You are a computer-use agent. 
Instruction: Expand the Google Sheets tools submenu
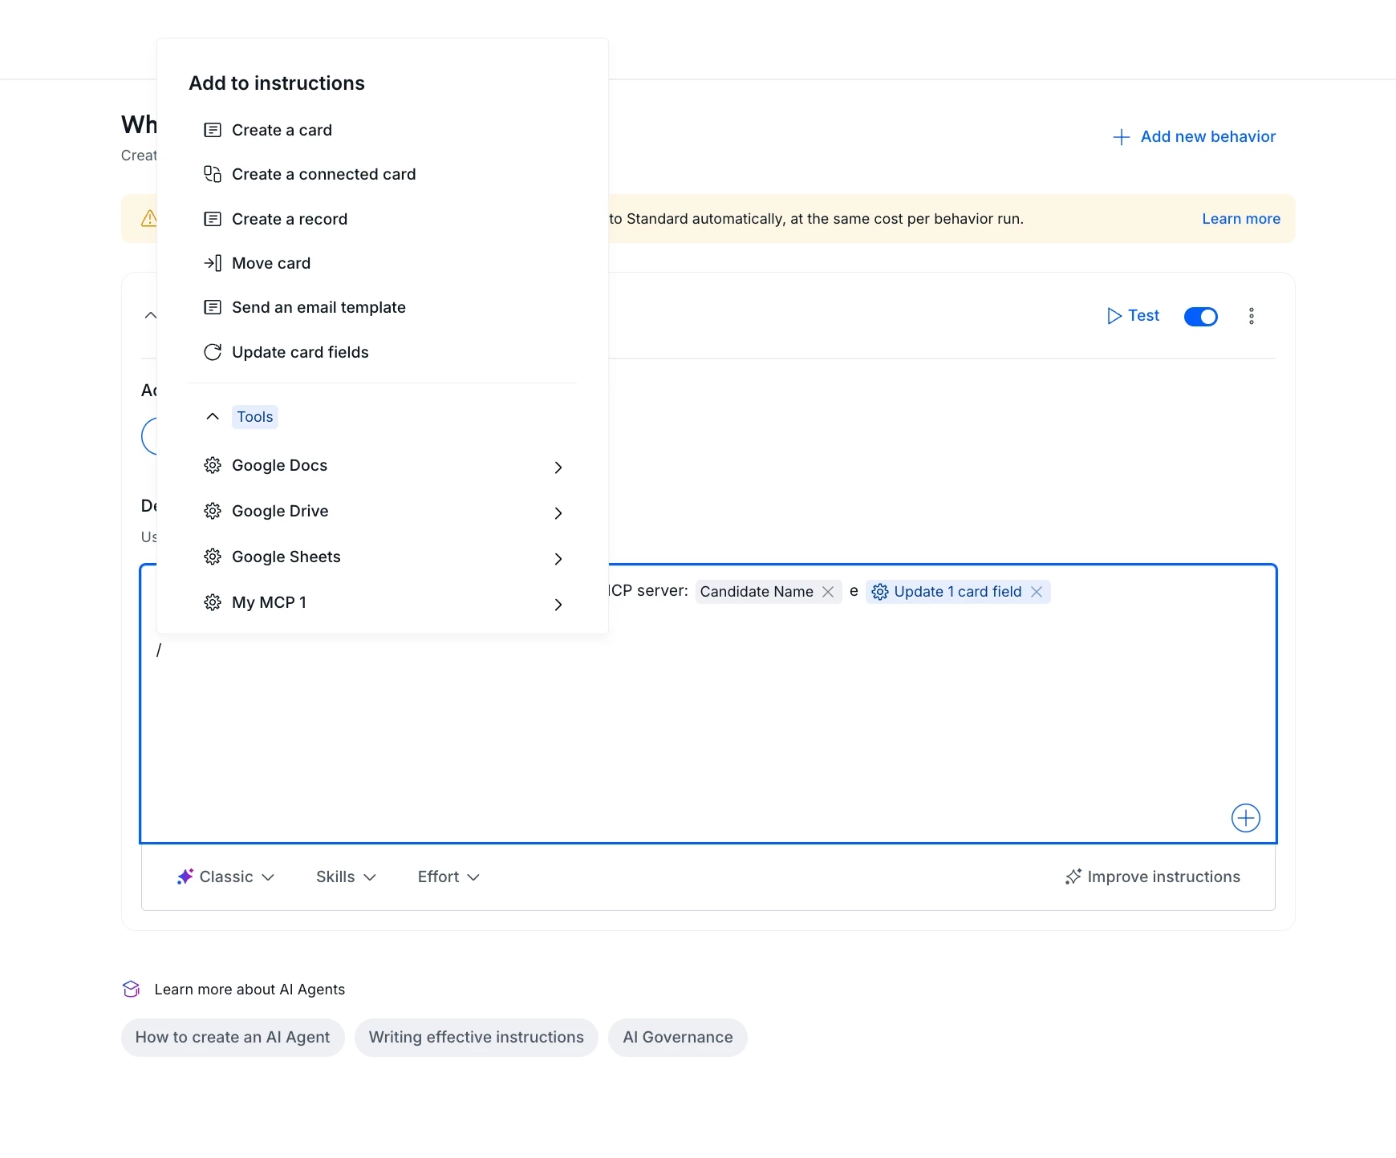pyautogui.click(x=383, y=557)
